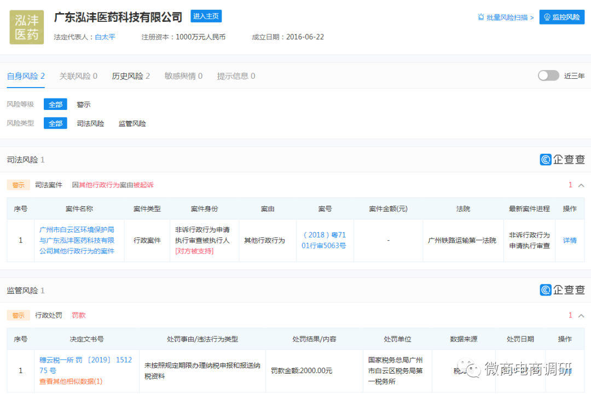Image resolution: width=591 pixels, height=395 pixels.
Task: Open 详情 for the 司法案件 row
Action: click(x=570, y=240)
